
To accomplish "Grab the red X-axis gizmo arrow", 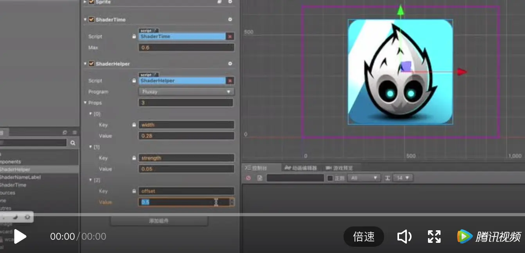I will pyautogui.click(x=462, y=72).
